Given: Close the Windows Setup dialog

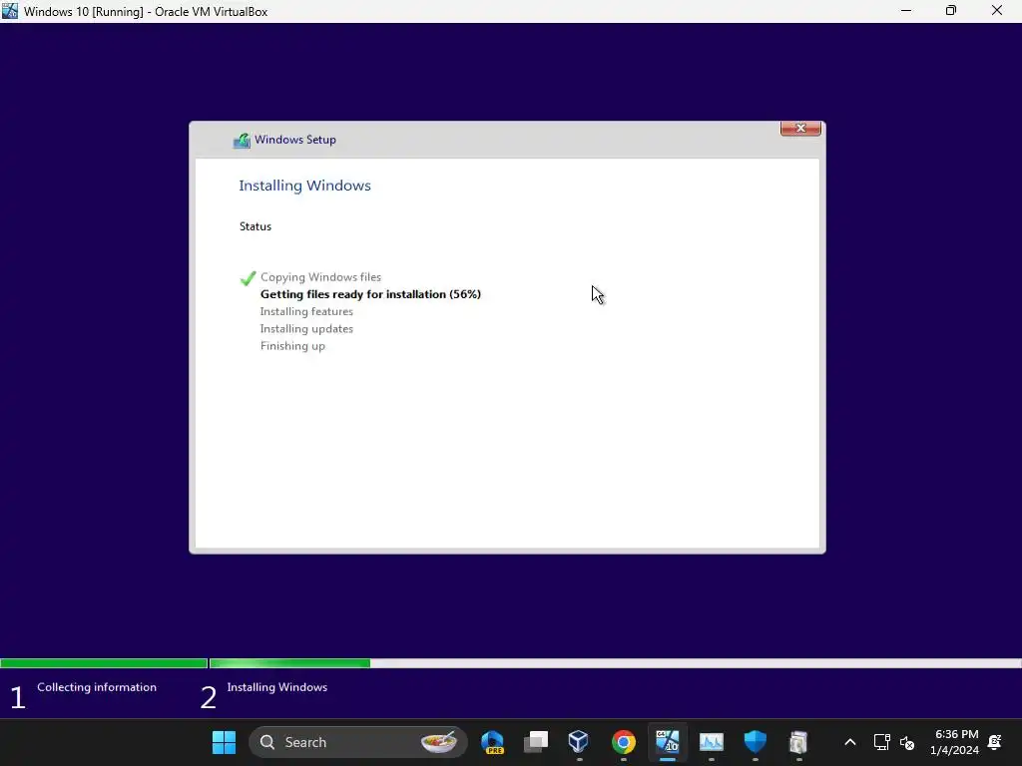Looking at the screenshot, I should click(800, 128).
